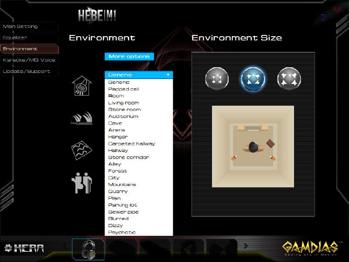The image size is (349, 262).
Task: Open More options for environment
Action: [129, 57]
